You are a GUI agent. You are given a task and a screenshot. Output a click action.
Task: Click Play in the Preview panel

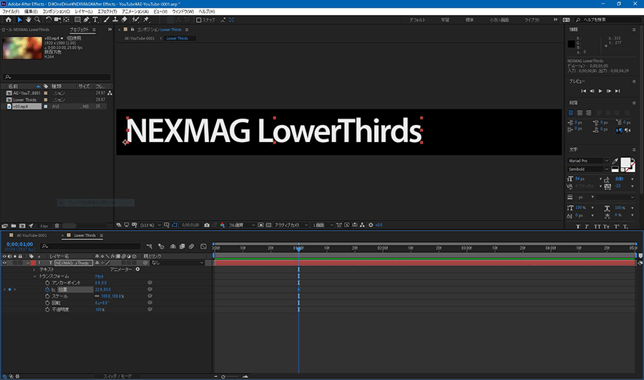tap(600, 91)
